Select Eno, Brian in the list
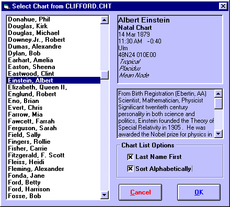Screen dimensions: 230x207 point(53,101)
